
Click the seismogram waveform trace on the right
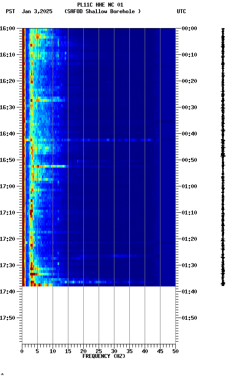[x=223, y=157]
